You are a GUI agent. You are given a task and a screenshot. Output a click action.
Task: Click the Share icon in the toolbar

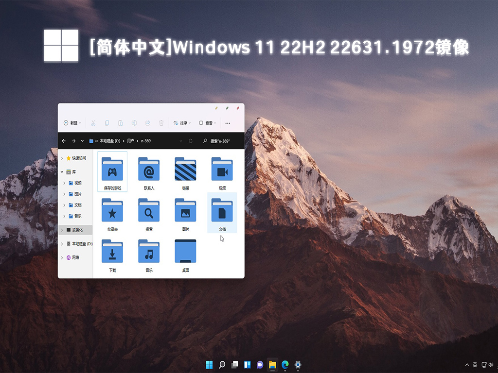pos(147,123)
